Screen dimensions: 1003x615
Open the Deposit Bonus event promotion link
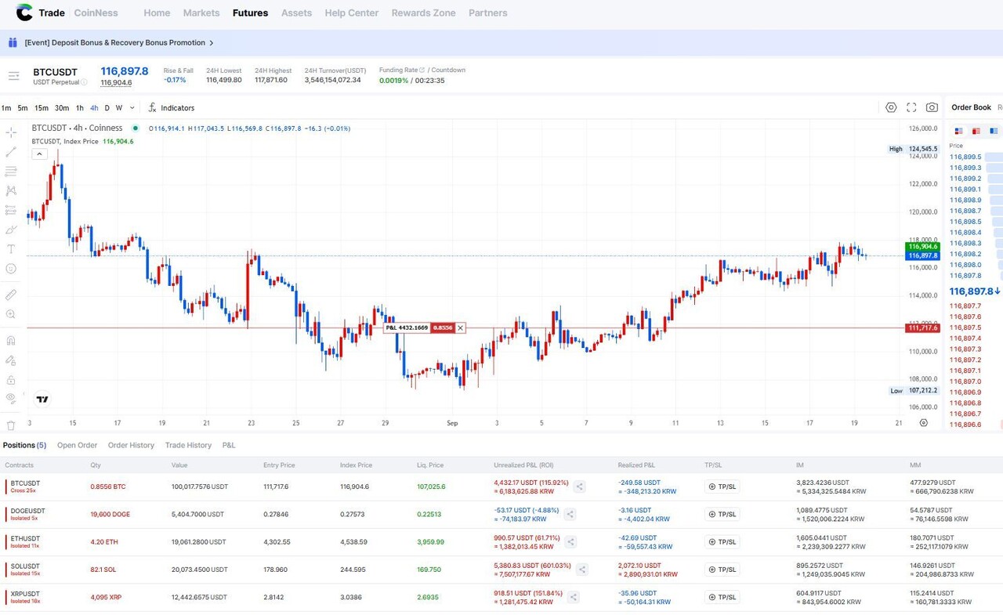pos(114,43)
